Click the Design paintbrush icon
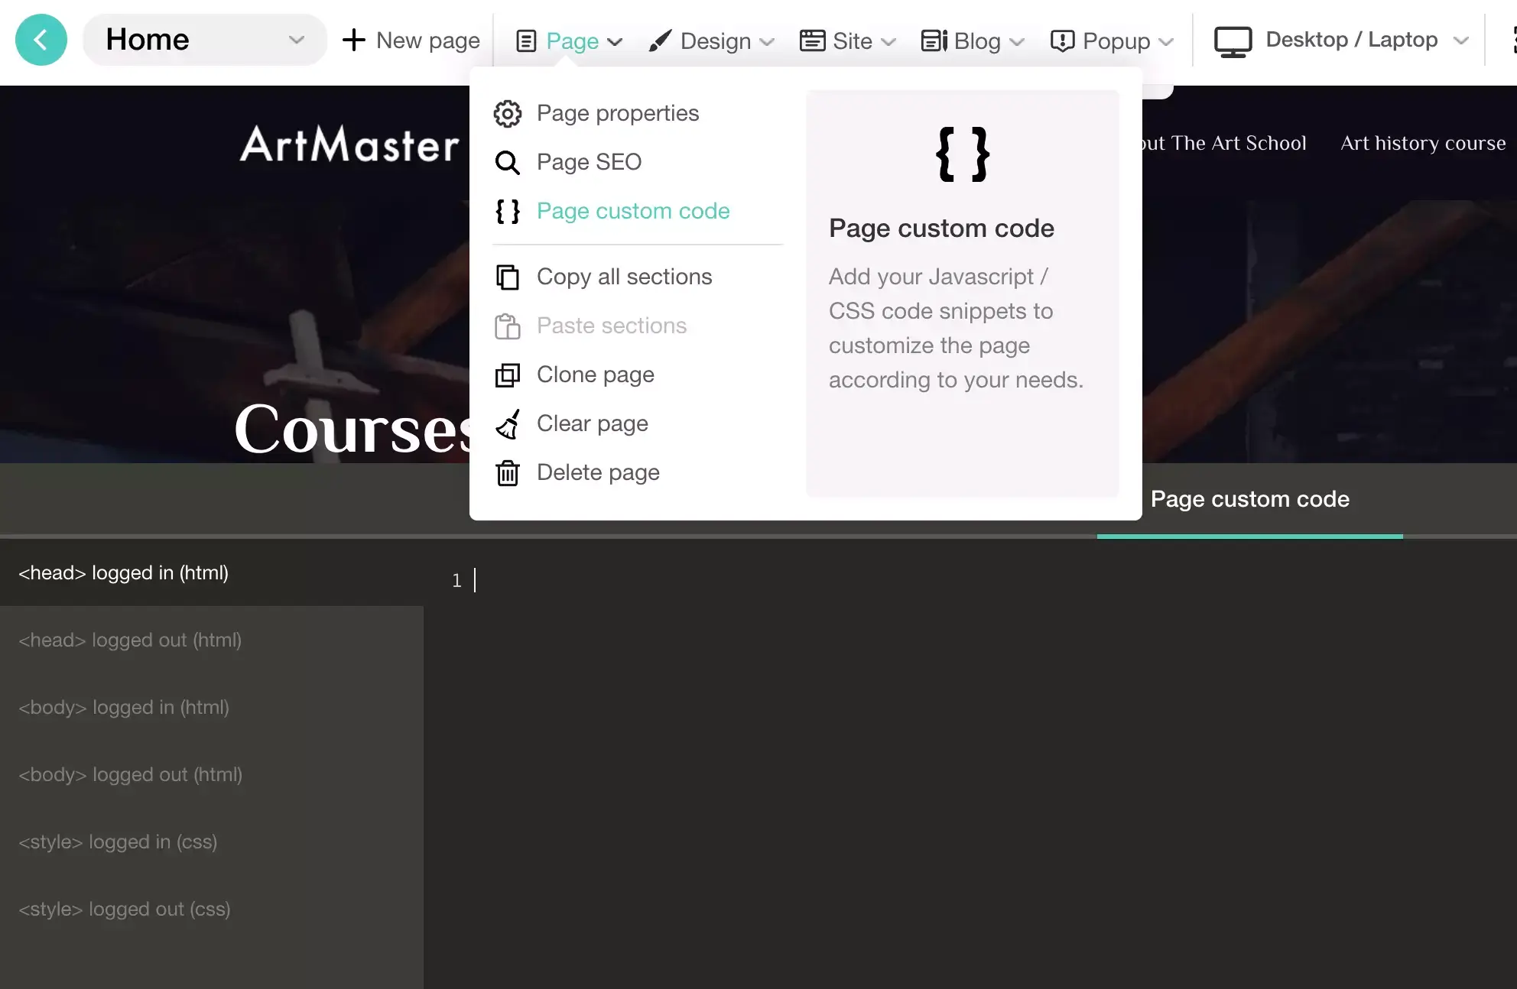This screenshot has height=989, width=1517. (660, 41)
